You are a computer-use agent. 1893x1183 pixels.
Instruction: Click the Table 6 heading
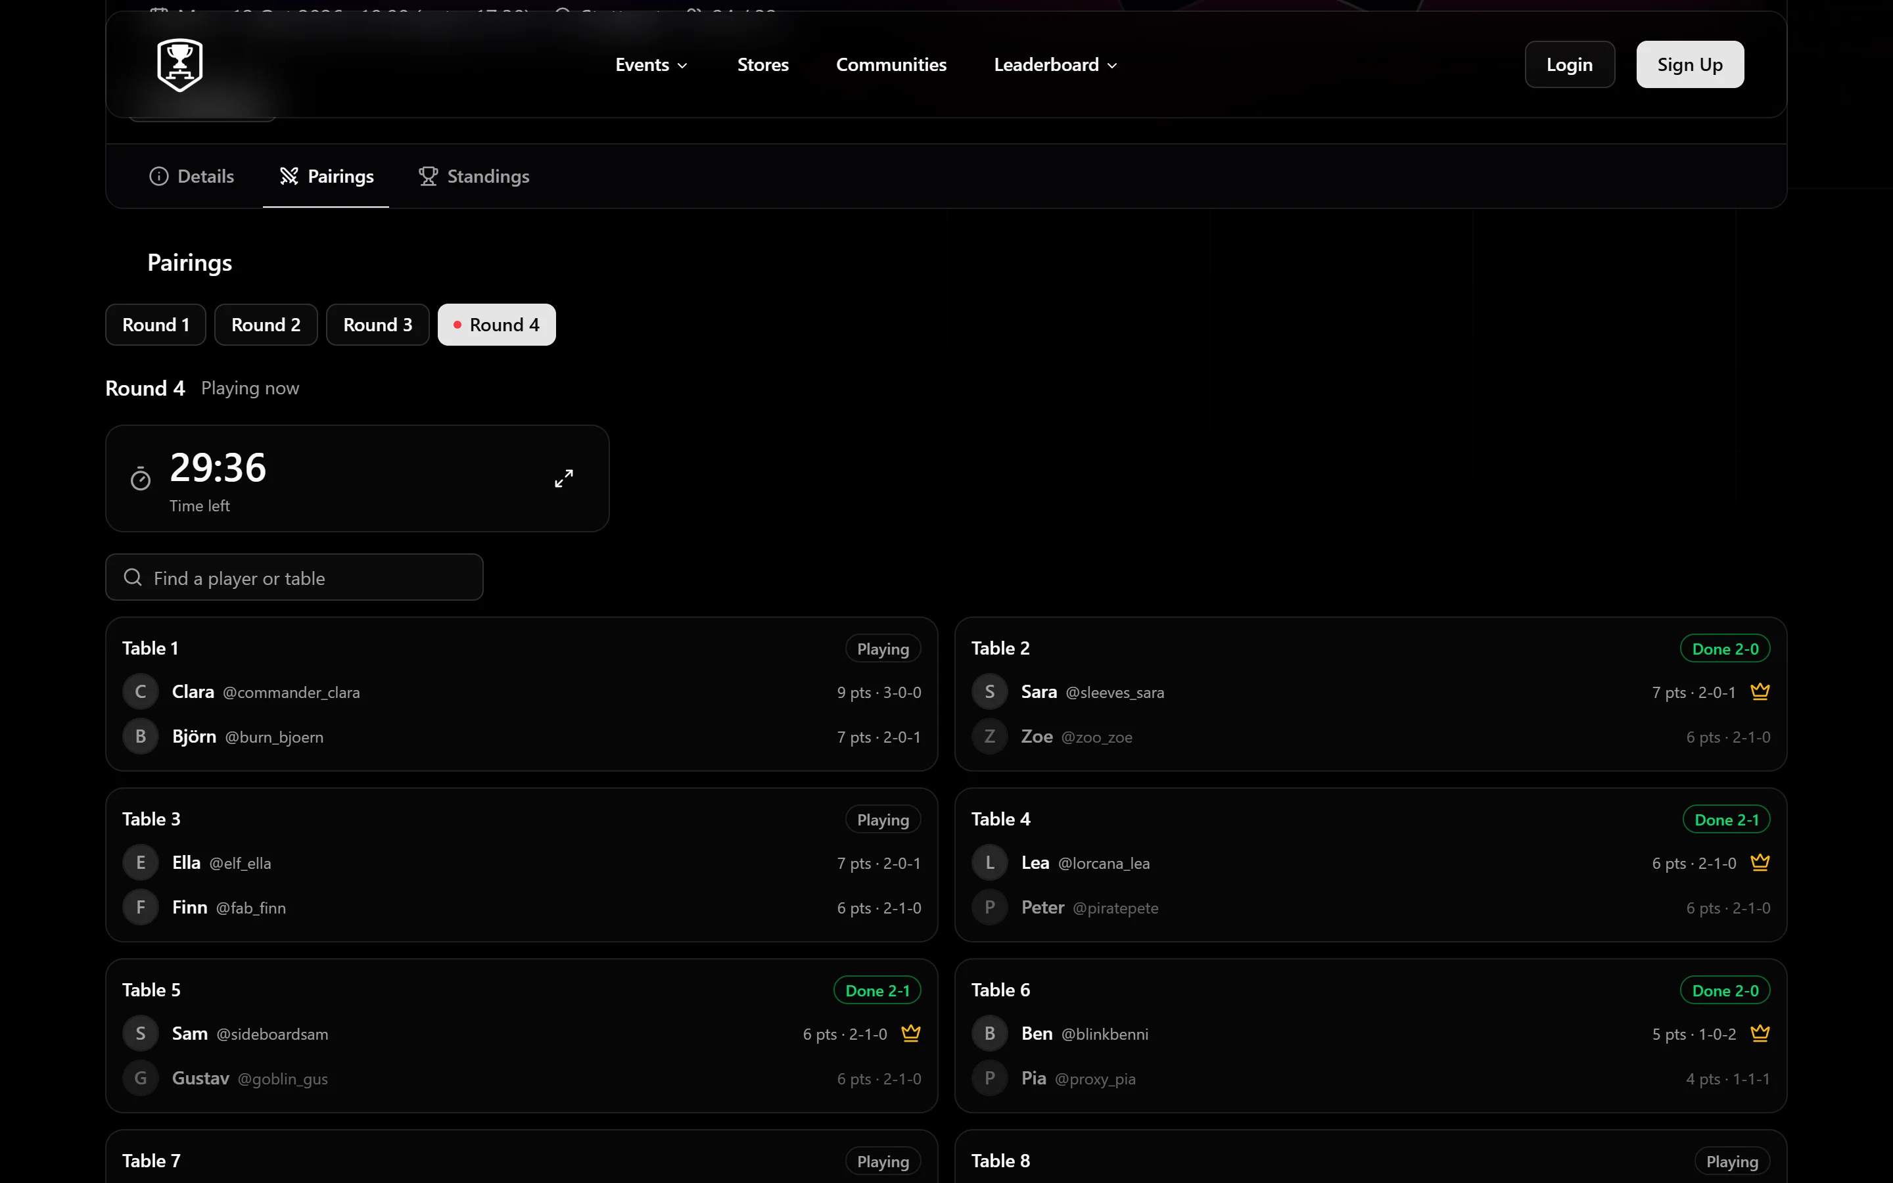point(1000,990)
